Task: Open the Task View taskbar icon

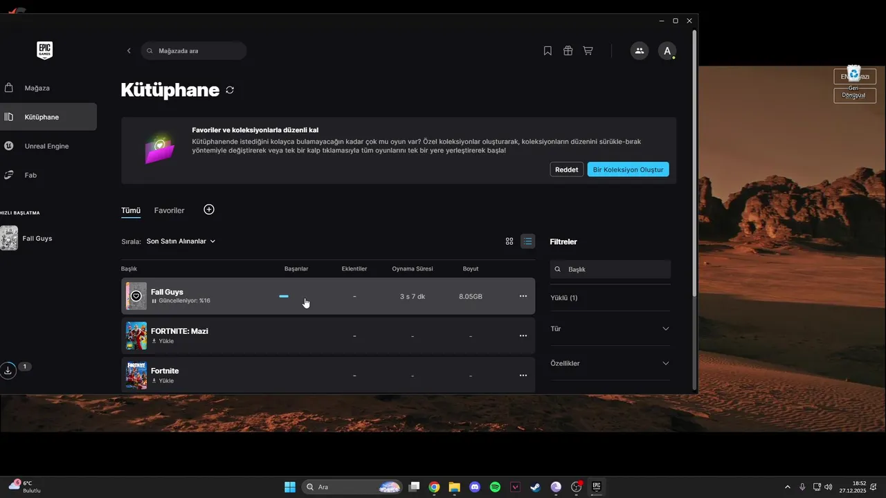Action: click(x=414, y=487)
